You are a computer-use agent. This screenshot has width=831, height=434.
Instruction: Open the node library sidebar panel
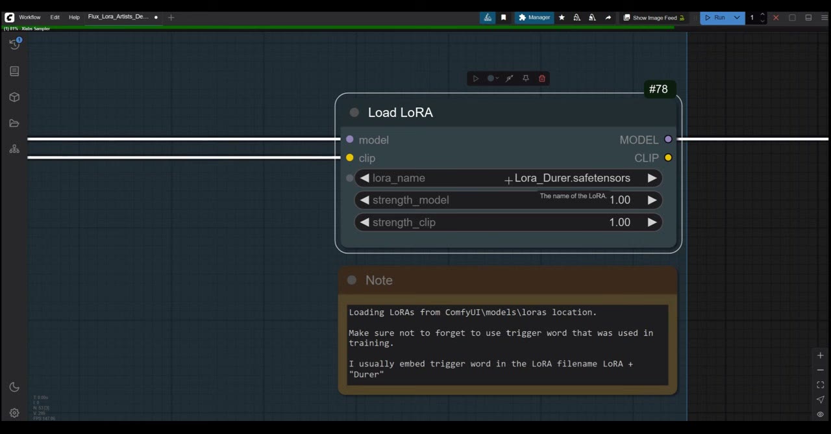[x=14, y=71]
